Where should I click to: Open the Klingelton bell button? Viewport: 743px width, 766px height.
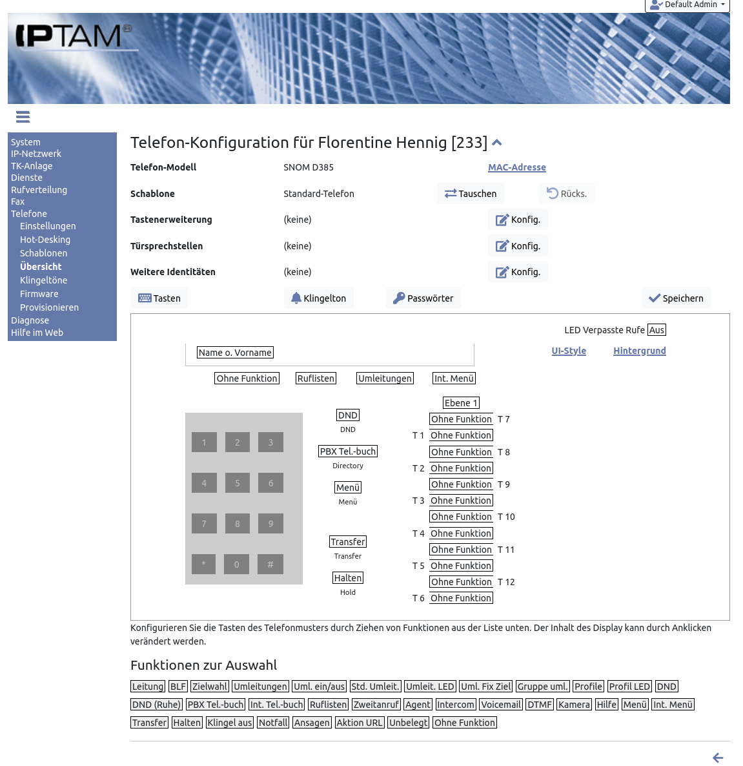tap(318, 298)
